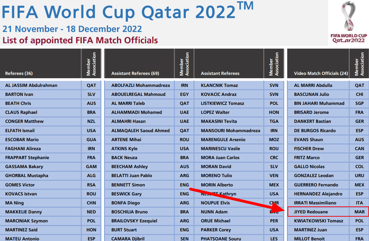Select MARCINIAK Szymon in the Referees column
The height and width of the screenshot is (241, 369).
pyautogui.click(x=26, y=221)
